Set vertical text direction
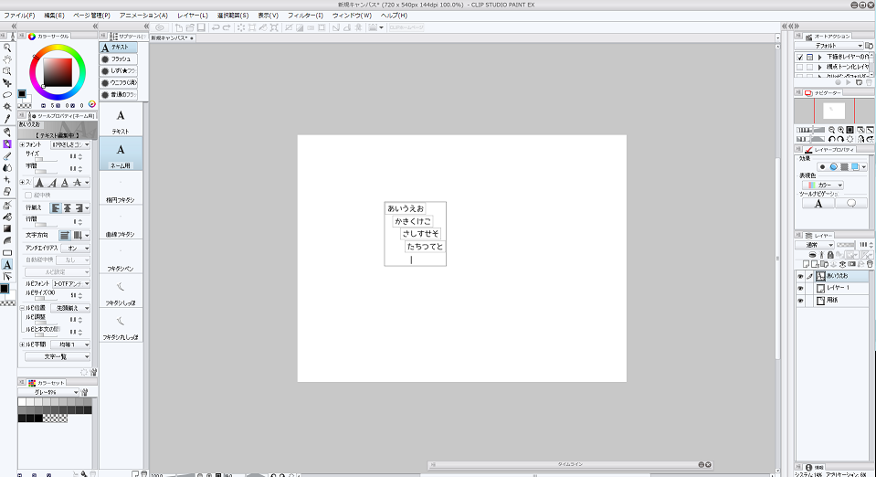This screenshot has width=876, height=477. pyautogui.click(x=77, y=236)
